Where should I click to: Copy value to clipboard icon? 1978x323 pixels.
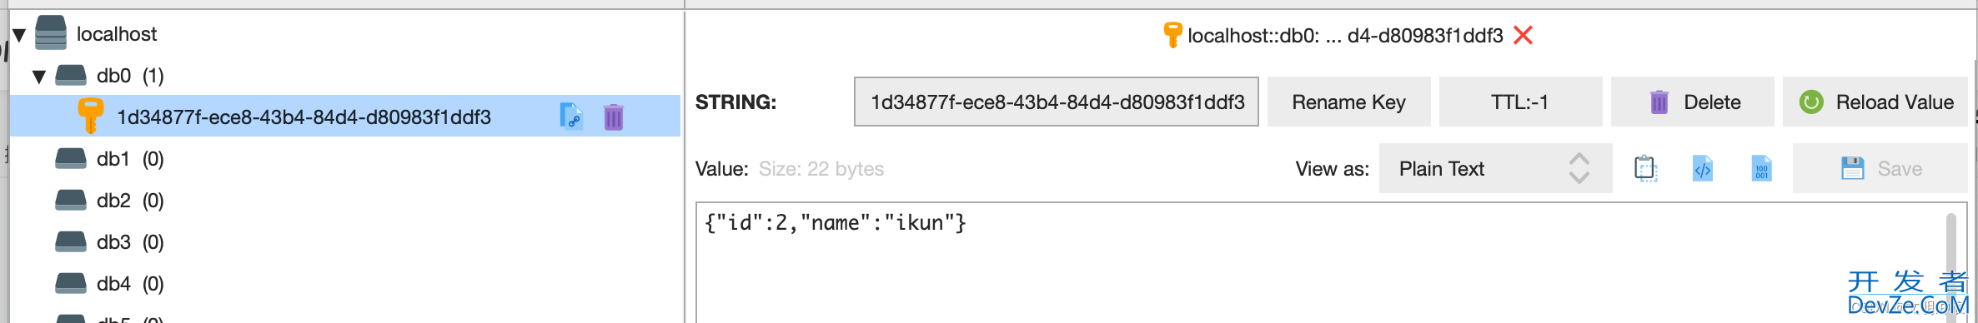pyautogui.click(x=1645, y=168)
